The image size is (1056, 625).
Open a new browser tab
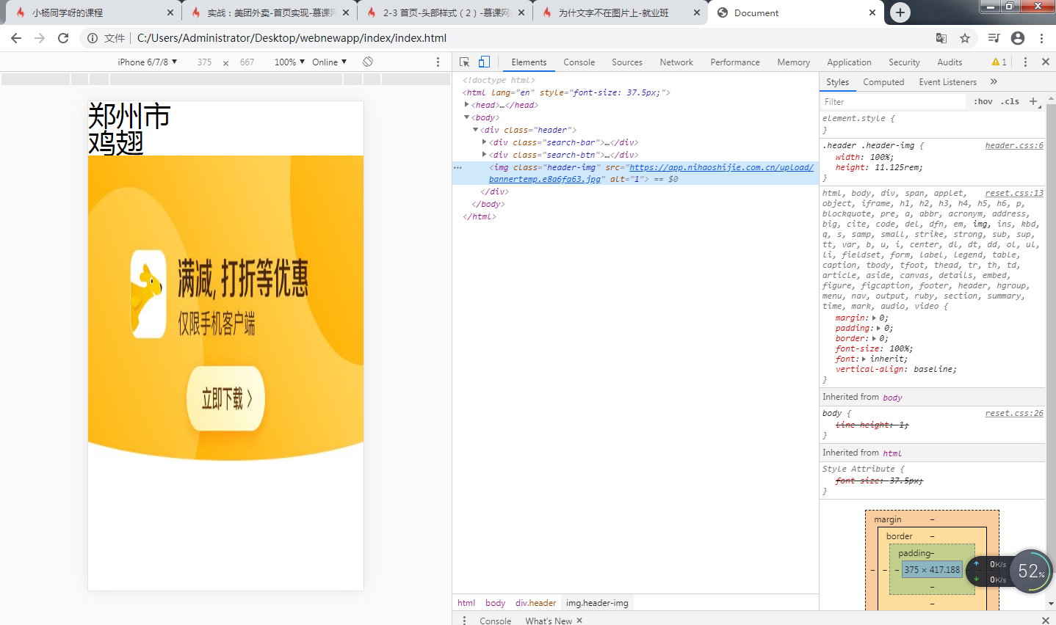click(x=900, y=12)
